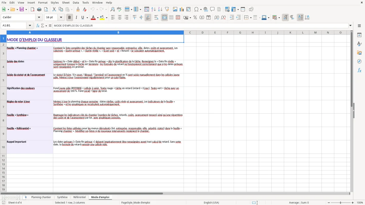This screenshot has height=205, width=365.
Task: Run the spelling check
Action: point(119,9)
